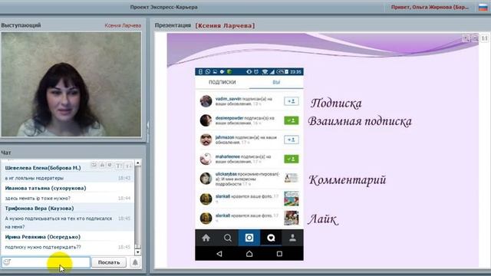Screen dimensions: 491x276
Task: Tap the Instagram profile person icon
Action: (x=292, y=238)
